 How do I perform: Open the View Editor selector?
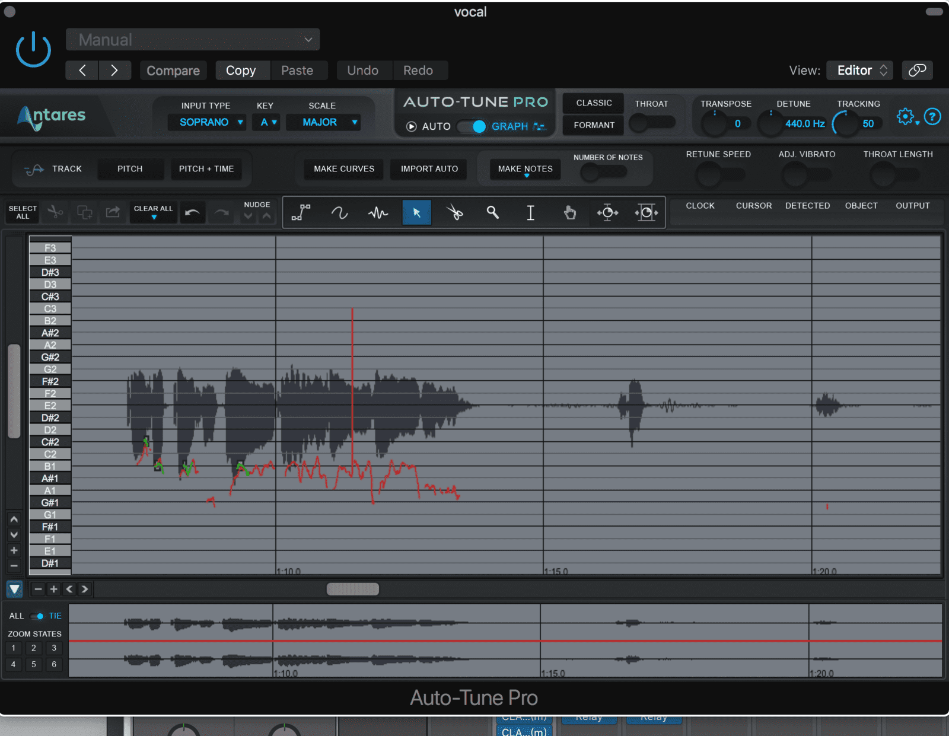860,70
